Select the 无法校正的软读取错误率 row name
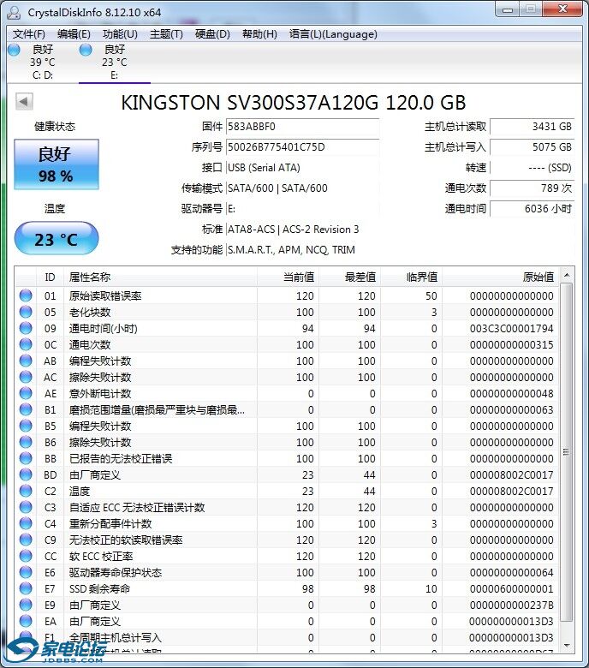Image resolution: width=589 pixels, height=668 pixels. coord(126,540)
